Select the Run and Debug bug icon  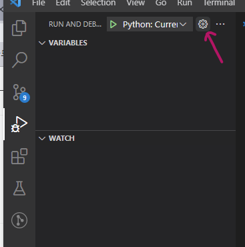click(x=19, y=124)
